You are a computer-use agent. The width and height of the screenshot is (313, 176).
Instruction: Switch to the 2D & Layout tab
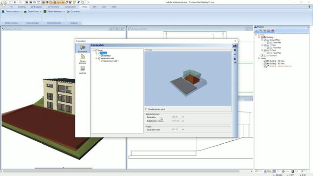(x=36, y=7)
